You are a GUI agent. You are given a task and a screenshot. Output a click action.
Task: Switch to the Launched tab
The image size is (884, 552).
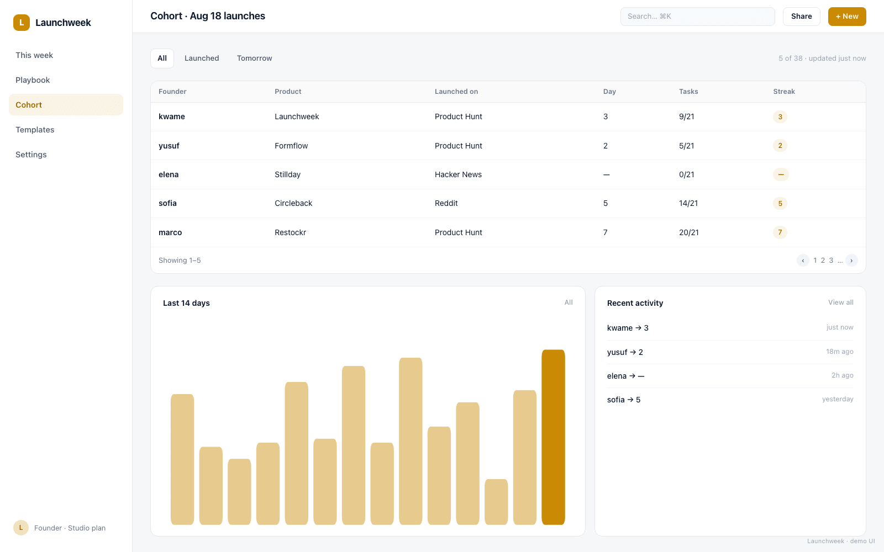(202, 59)
